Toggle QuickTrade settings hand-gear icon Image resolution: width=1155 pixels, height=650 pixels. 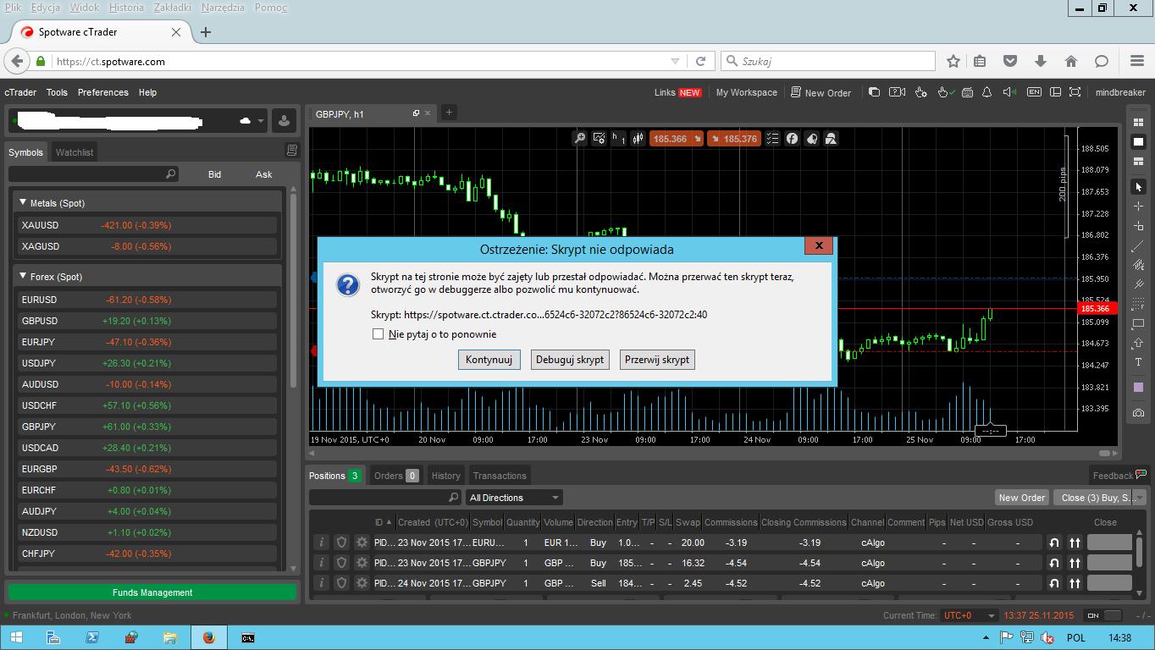[922, 92]
